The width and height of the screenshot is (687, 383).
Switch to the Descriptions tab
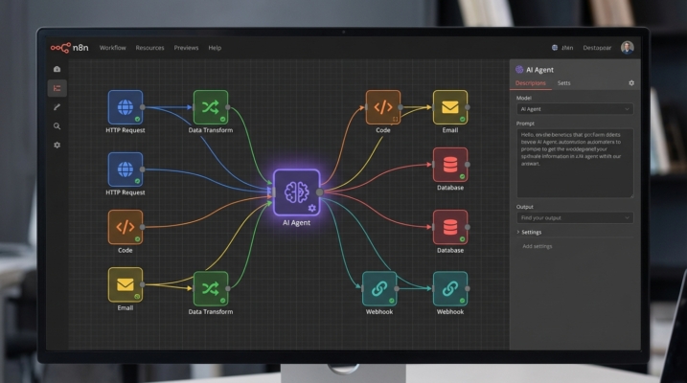[x=531, y=83]
